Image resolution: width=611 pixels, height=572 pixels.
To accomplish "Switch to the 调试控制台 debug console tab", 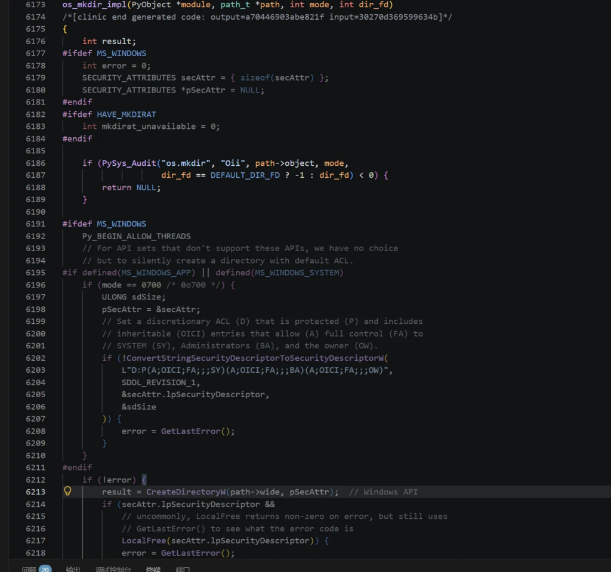I will [x=113, y=569].
